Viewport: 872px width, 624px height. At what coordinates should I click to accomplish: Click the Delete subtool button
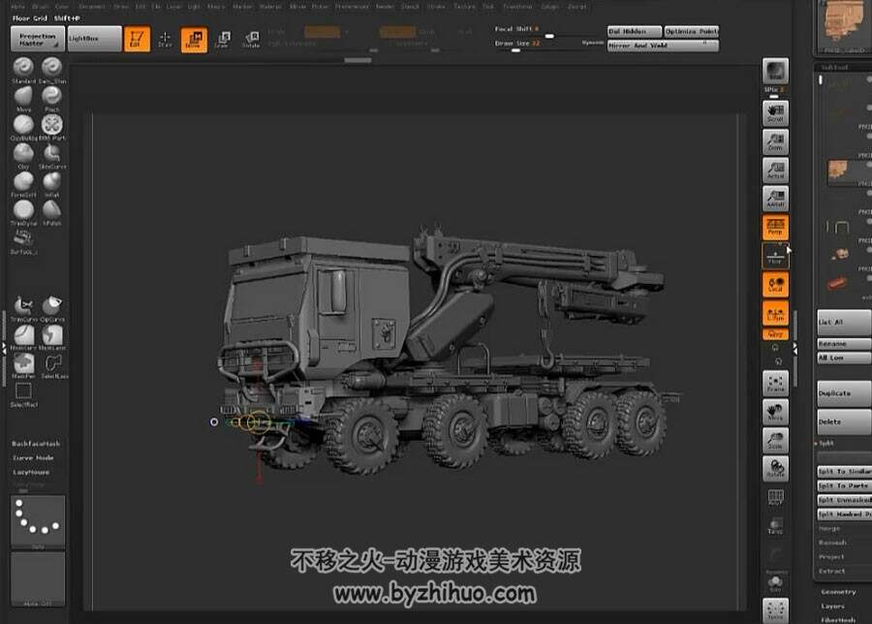point(844,421)
